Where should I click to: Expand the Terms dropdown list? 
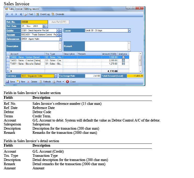[129, 31]
